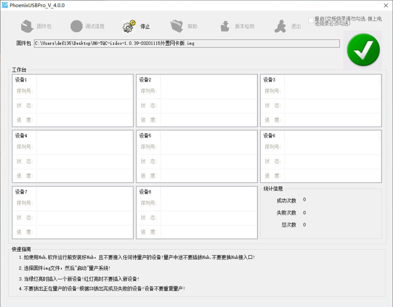This screenshot has width=393, height=307.
Task: Click the 工作台 group title
Action: pyautogui.click(x=19, y=70)
